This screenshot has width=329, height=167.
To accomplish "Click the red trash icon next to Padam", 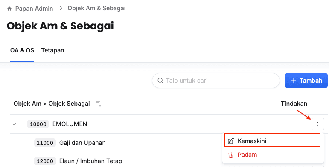I will [x=230, y=155].
